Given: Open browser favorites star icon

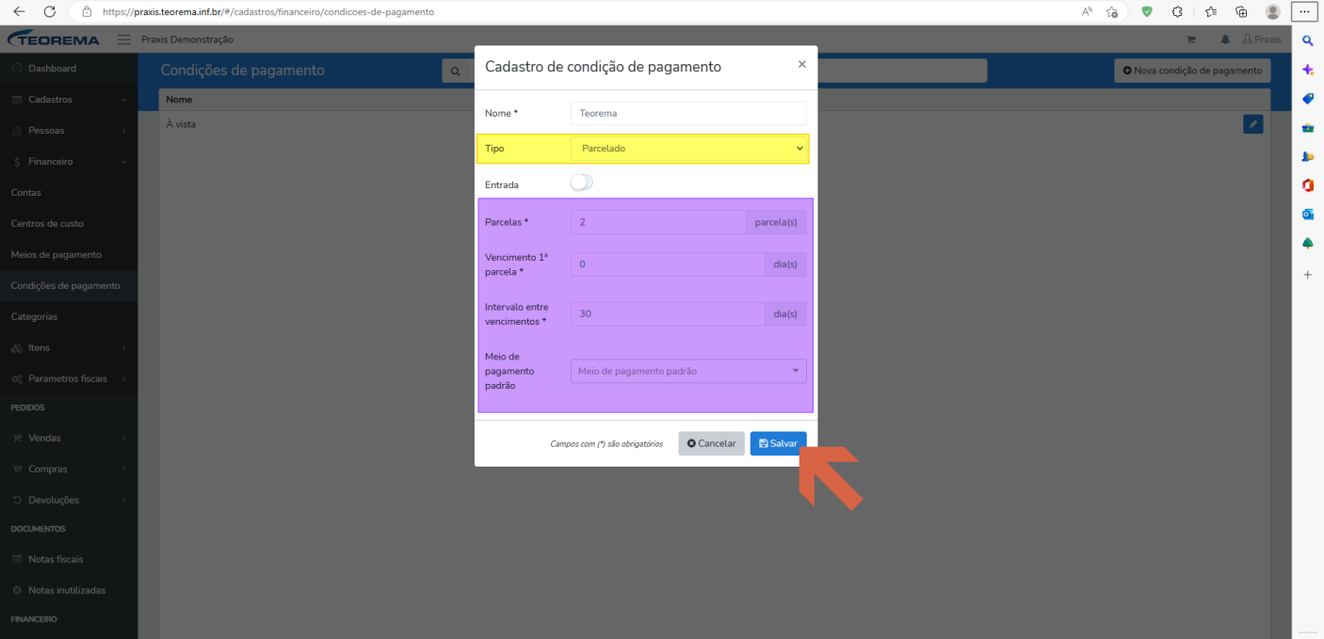Looking at the screenshot, I should pyautogui.click(x=1112, y=12).
